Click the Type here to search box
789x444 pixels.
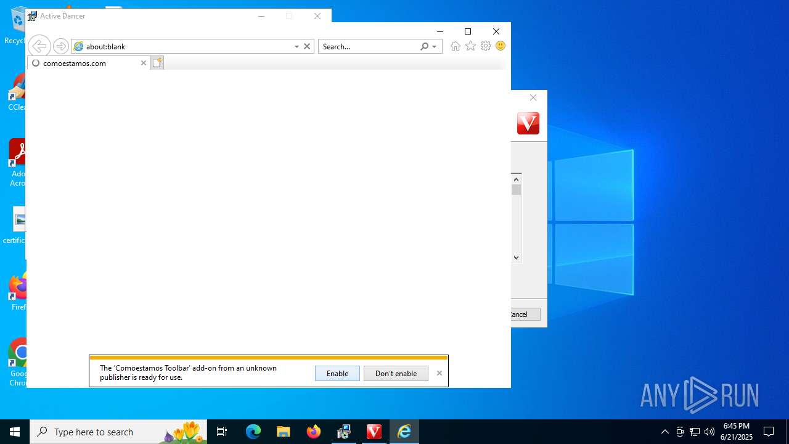[x=118, y=432]
